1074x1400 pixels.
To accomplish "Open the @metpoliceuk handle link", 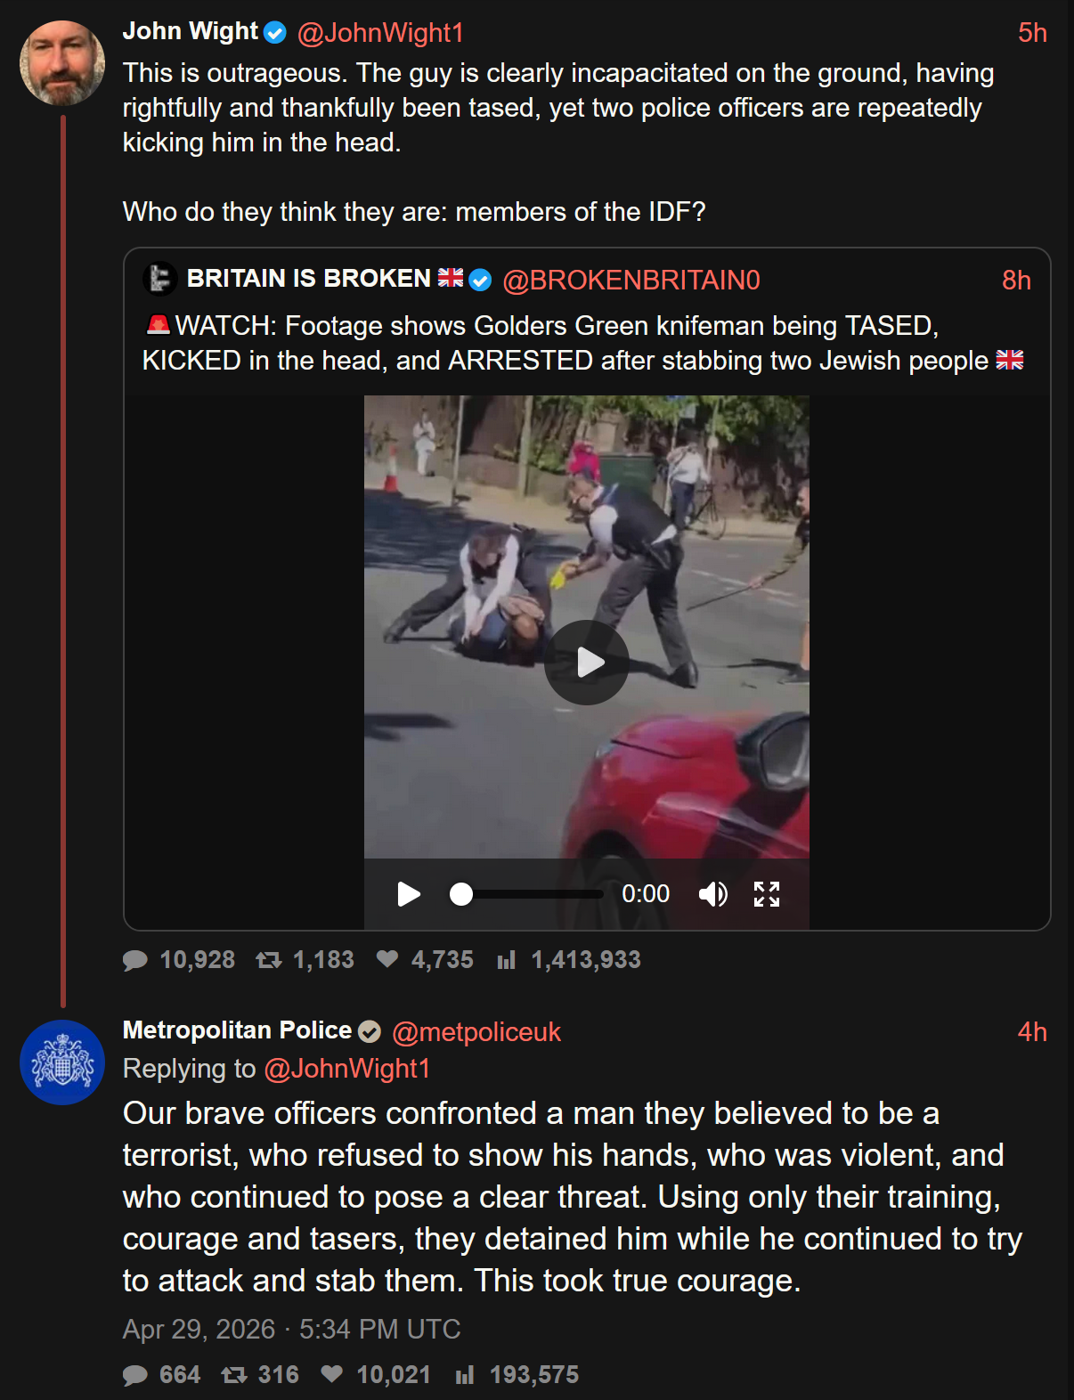I will coord(476,1032).
